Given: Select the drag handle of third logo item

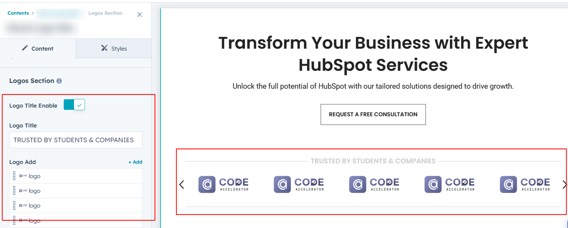Looking at the screenshot, I should coord(14,205).
